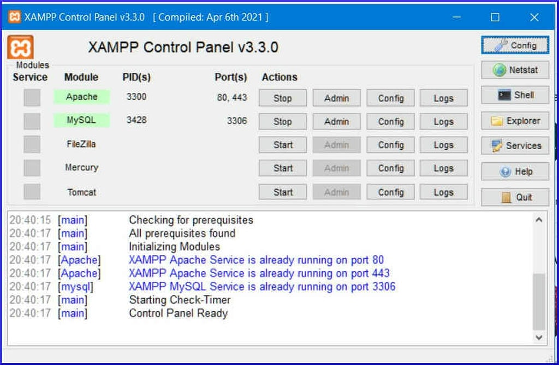This screenshot has height=365, width=559.
Task: Close the XAMPP window
Action: click(x=534, y=17)
